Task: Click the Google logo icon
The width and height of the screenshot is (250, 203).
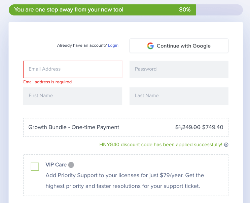Action: 150,46
